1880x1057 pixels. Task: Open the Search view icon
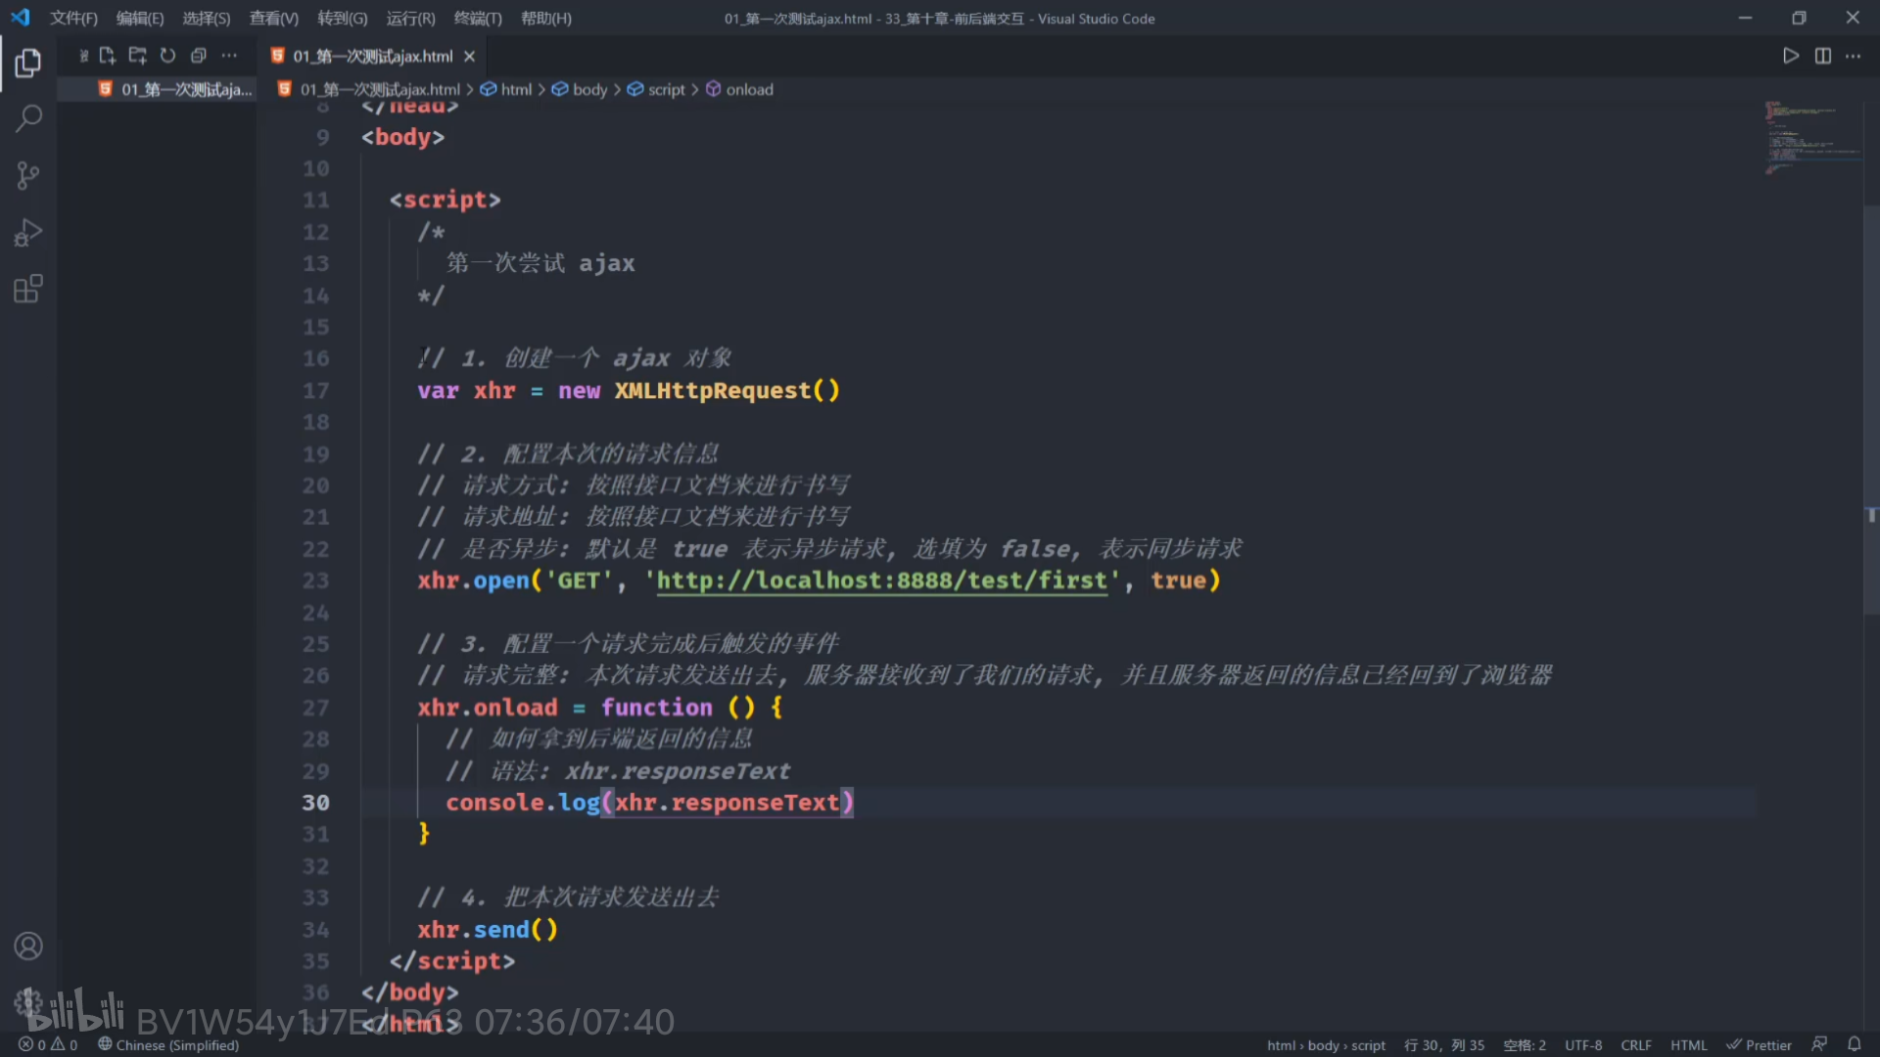coord(28,119)
